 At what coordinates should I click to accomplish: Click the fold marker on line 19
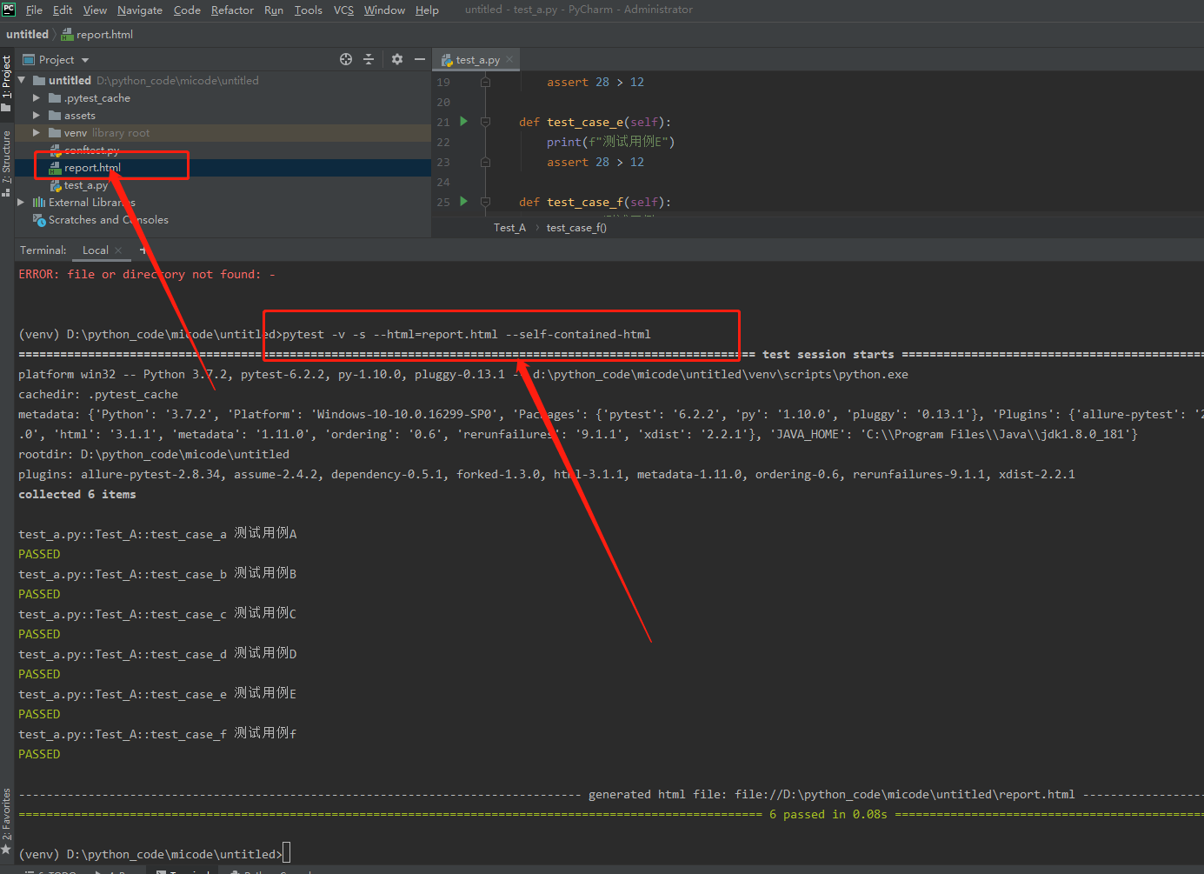pos(485,82)
